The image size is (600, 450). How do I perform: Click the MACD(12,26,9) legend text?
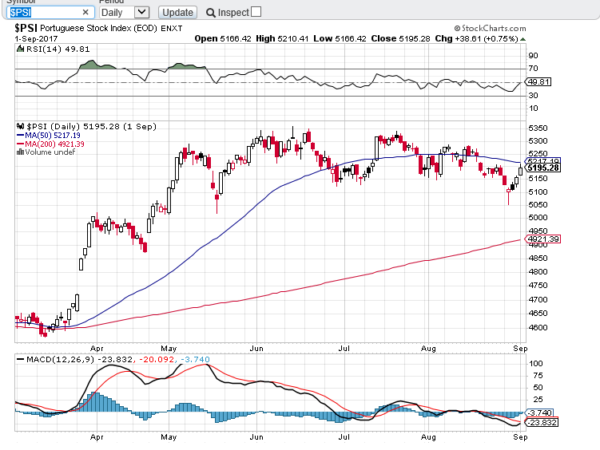(x=60, y=360)
